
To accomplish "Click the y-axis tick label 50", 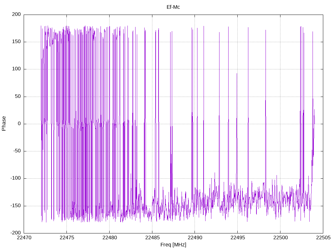I will coord(18,96).
